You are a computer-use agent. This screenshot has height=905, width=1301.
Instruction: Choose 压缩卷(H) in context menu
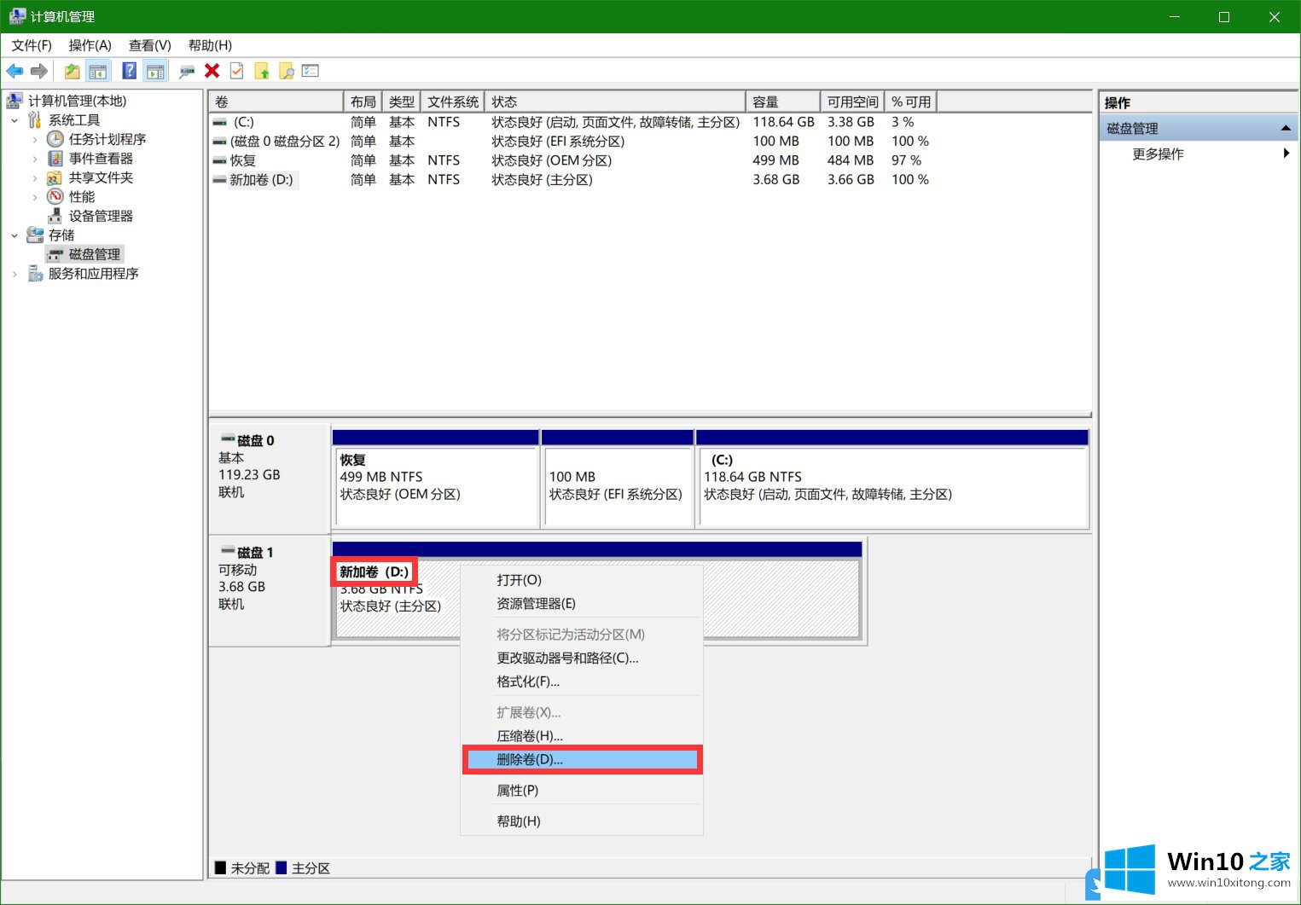[582, 736]
